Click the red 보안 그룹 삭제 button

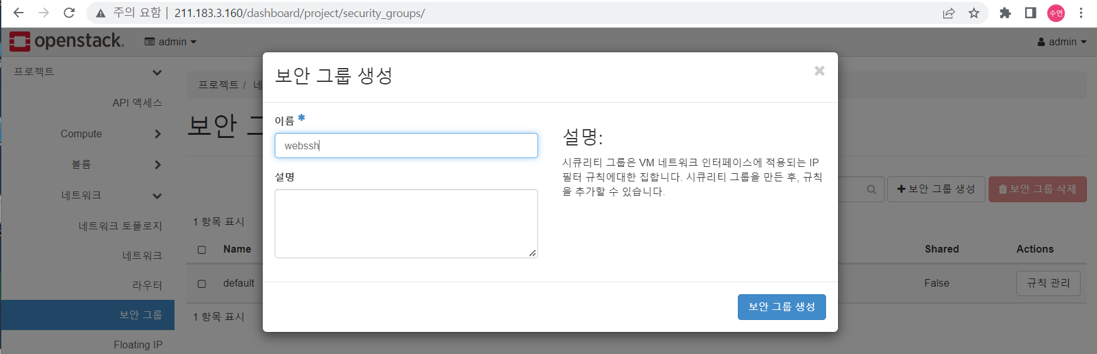click(1037, 189)
